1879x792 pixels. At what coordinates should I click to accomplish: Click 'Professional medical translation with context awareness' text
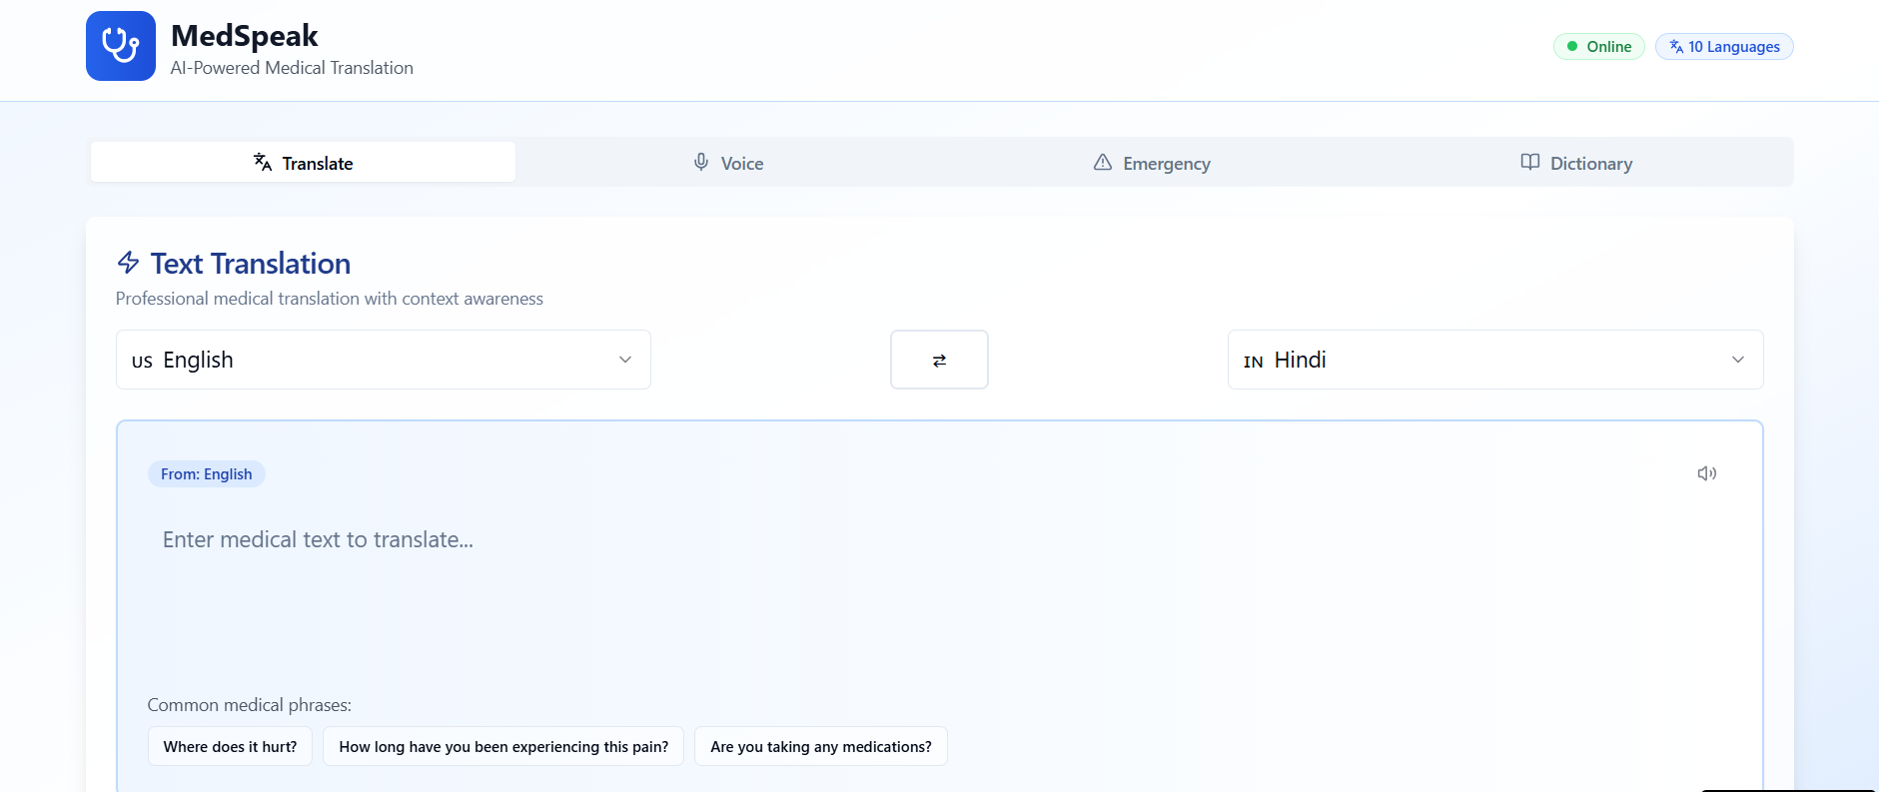point(330,298)
